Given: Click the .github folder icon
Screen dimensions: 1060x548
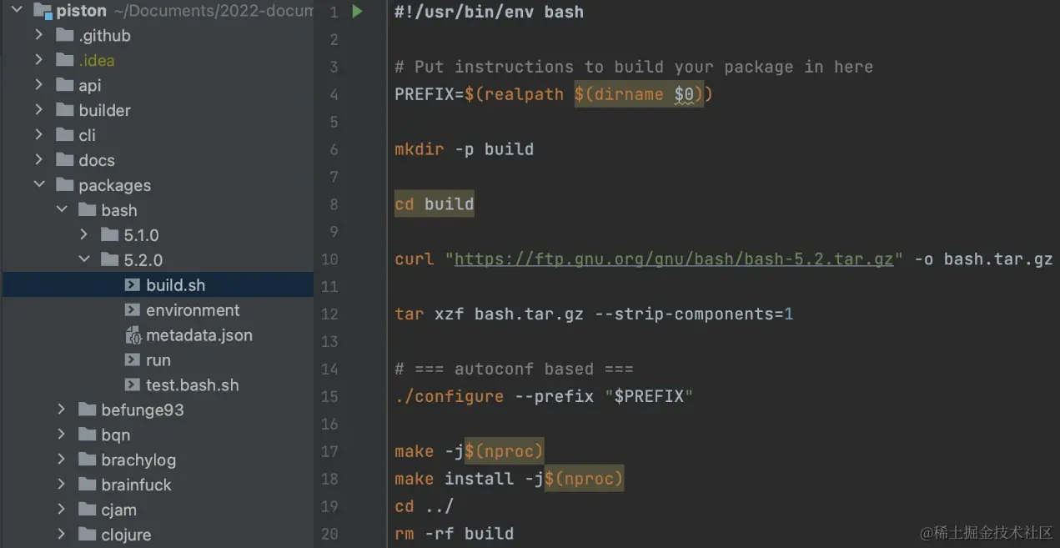Looking at the screenshot, I should (64, 35).
